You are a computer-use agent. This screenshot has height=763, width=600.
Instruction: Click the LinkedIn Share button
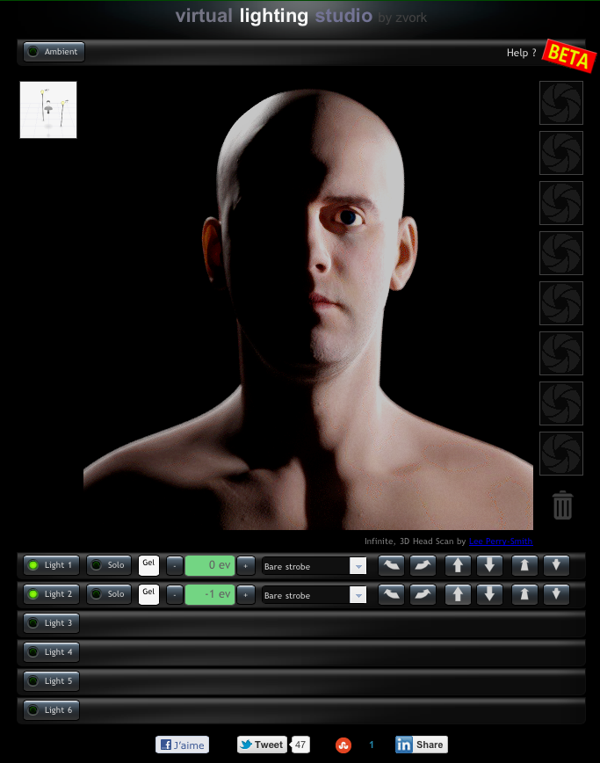pyautogui.click(x=421, y=745)
